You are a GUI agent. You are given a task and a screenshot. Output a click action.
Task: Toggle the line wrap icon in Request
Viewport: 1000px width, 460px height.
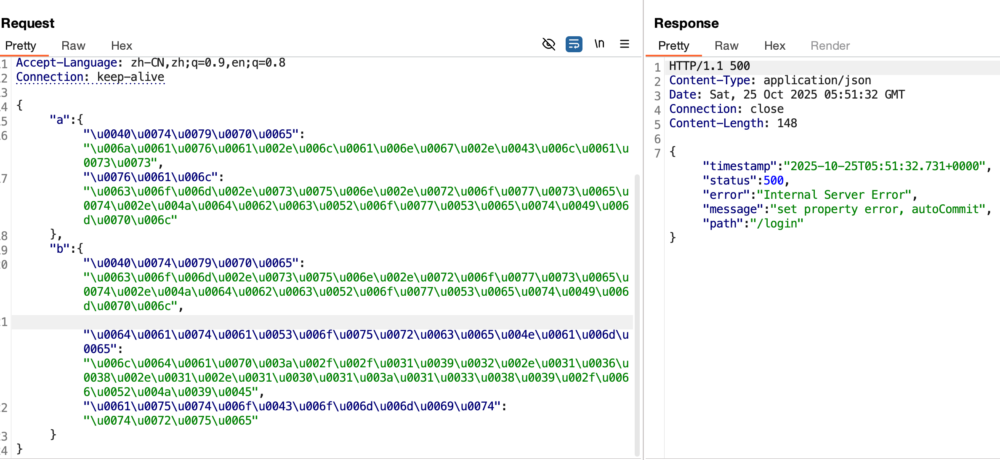pos(574,44)
